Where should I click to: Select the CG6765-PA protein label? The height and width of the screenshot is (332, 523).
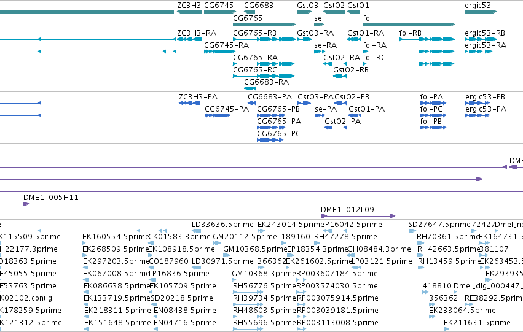tap(279, 122)
